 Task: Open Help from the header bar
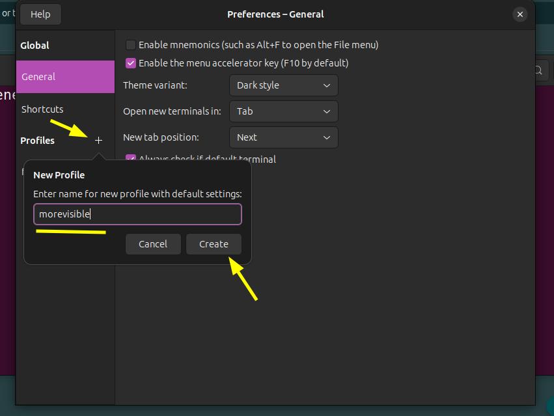[40, 14]
